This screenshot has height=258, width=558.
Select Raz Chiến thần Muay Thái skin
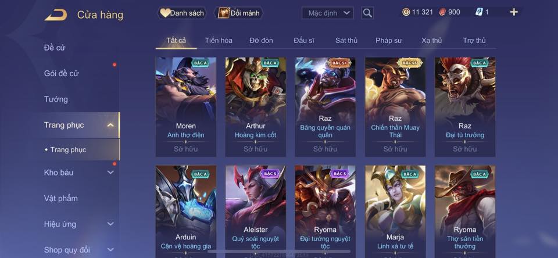pyautogui.click(x=395, y=107)
